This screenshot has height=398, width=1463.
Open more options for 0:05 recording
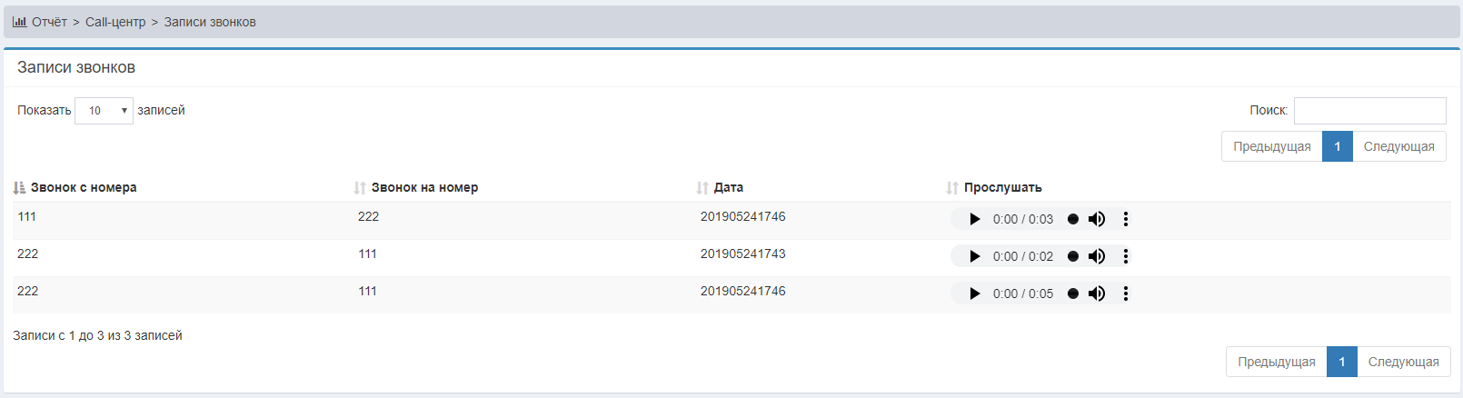click(1126, 294)
